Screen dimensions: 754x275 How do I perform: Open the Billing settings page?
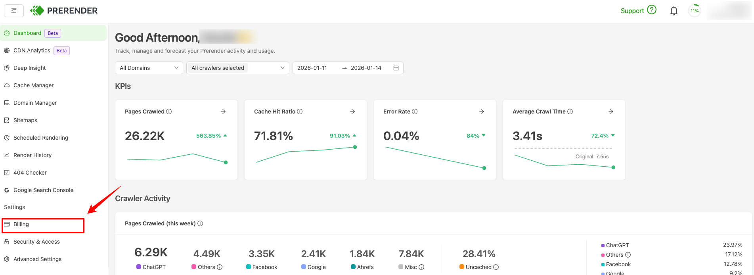(21, 225)
